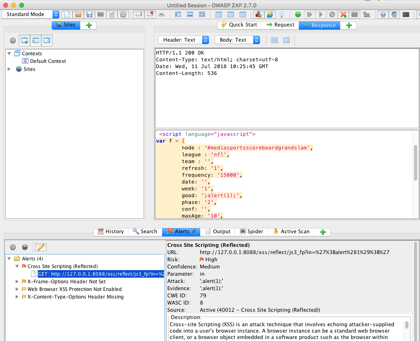
Task: Select the GET js3_fp alert entry
Action: click(x=101, y=274)
